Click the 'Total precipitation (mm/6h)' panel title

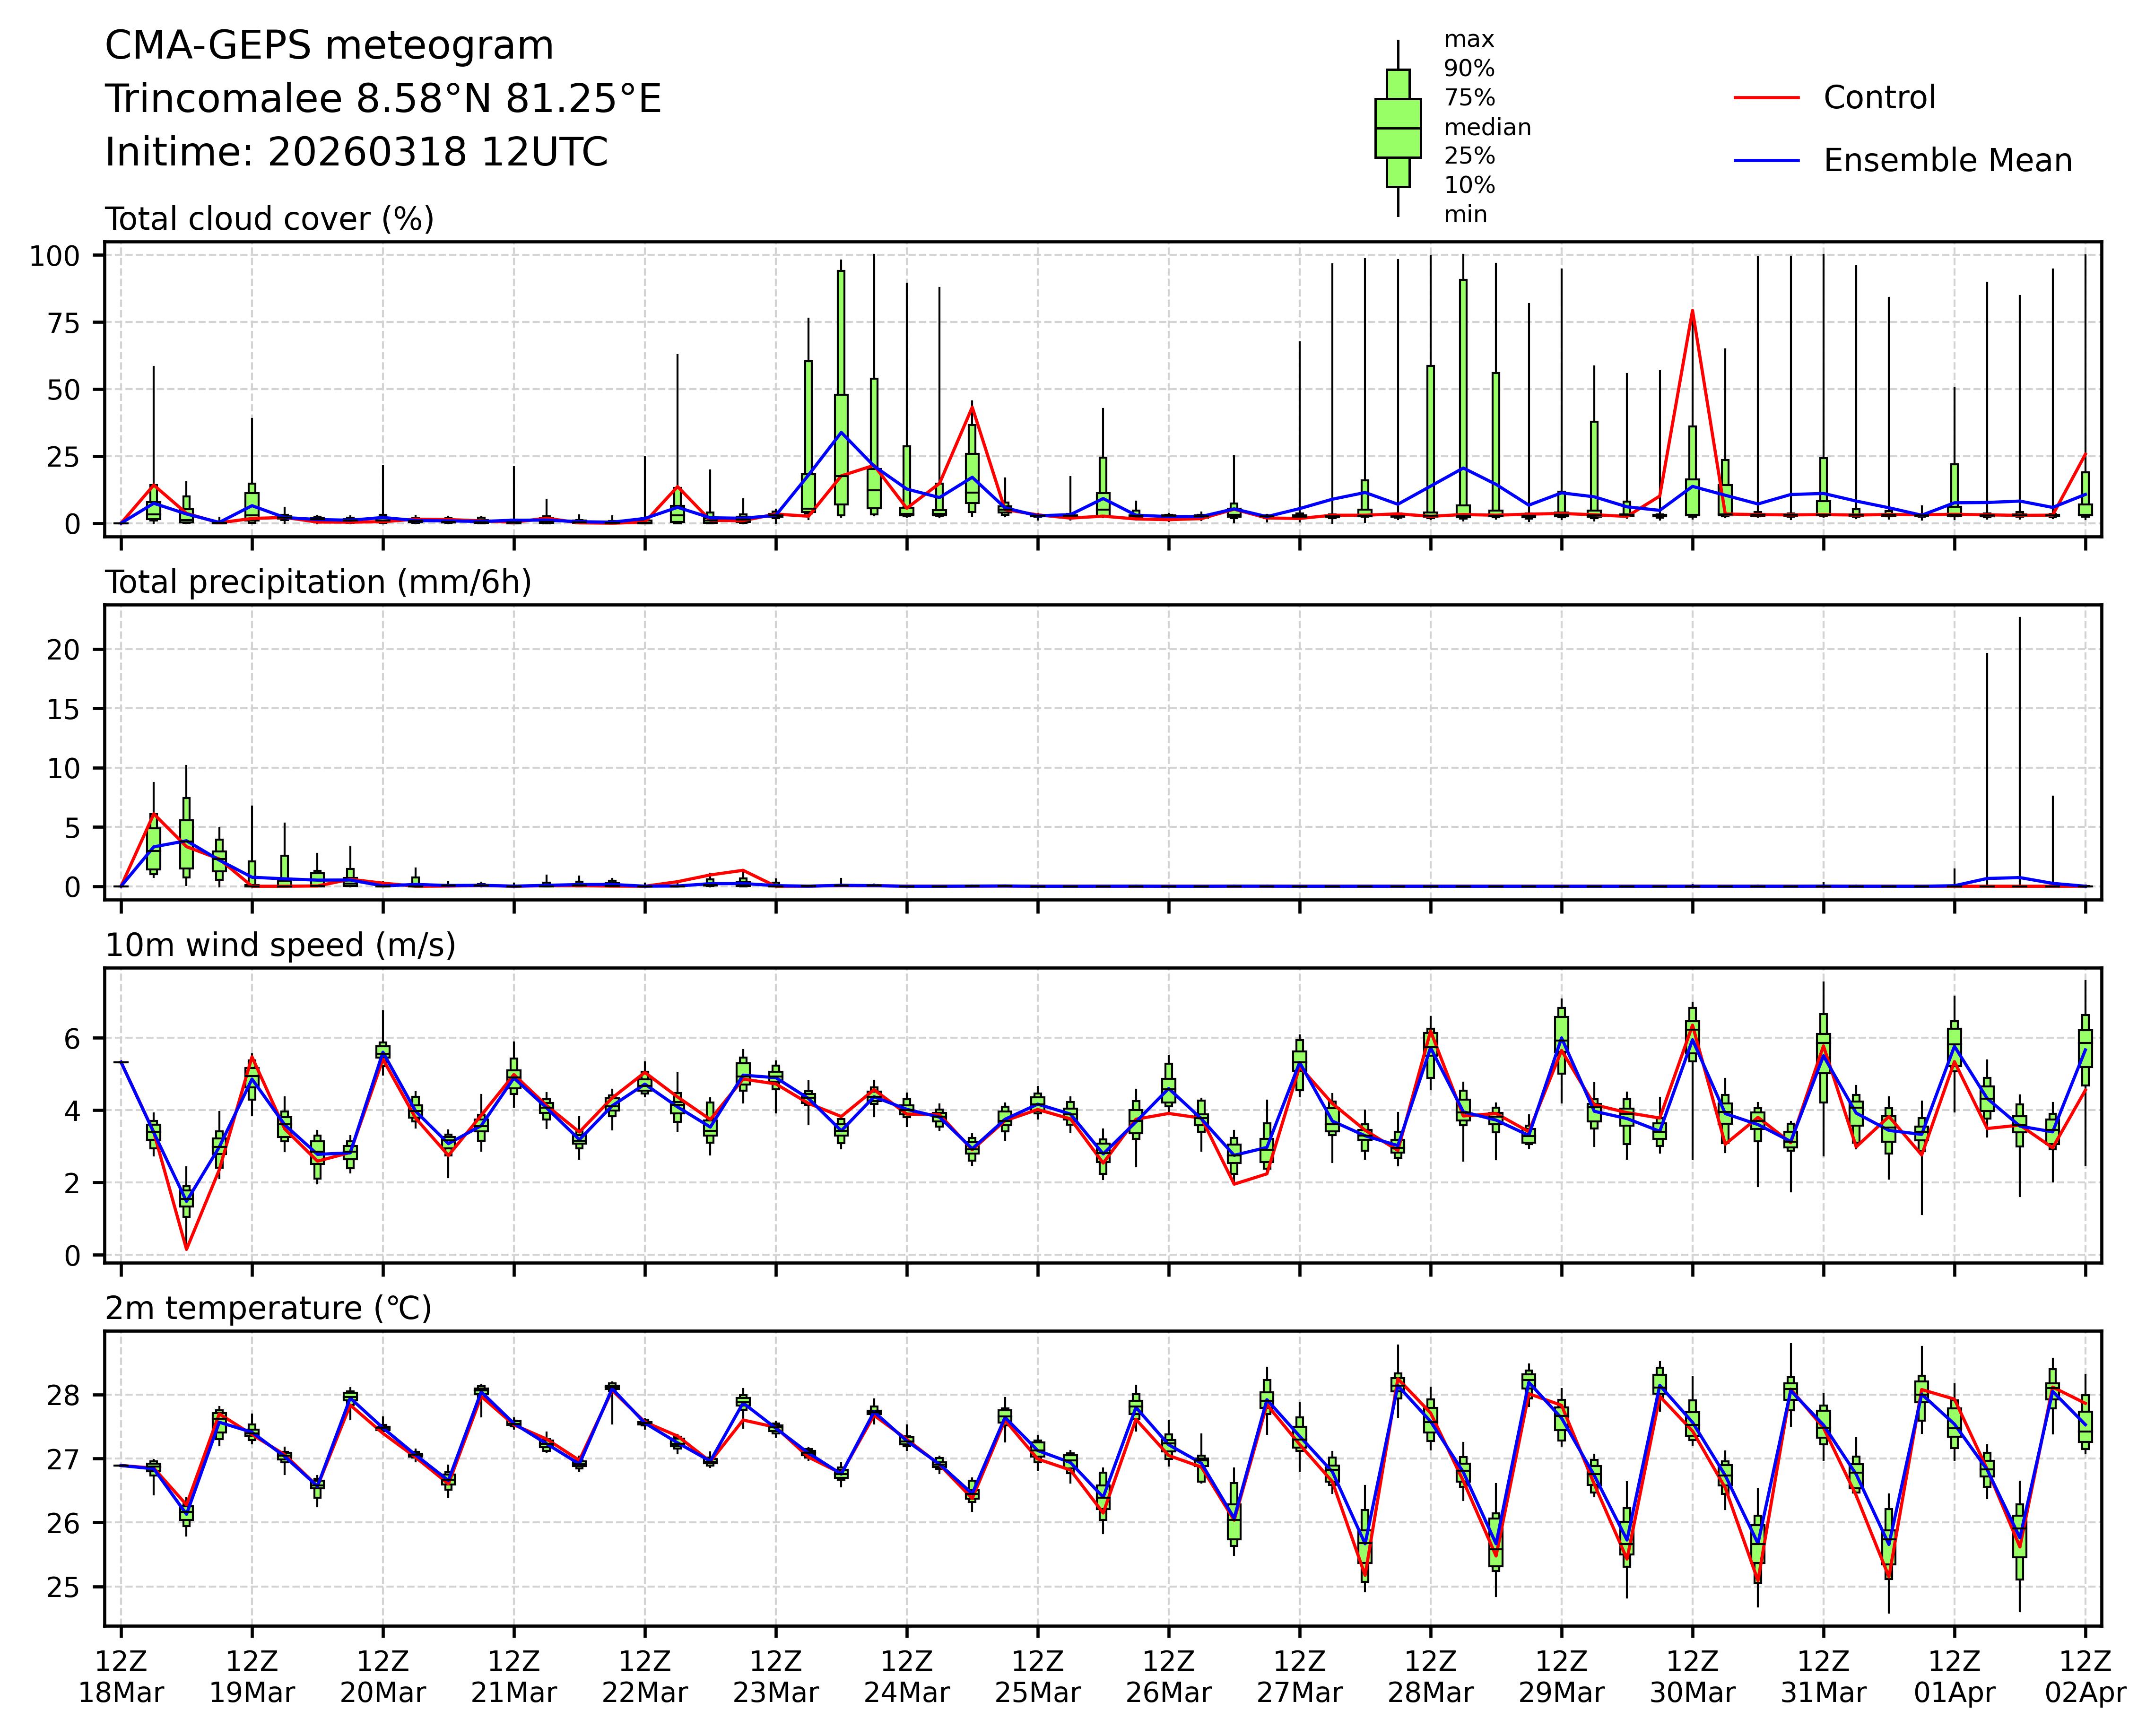[318, 582]
